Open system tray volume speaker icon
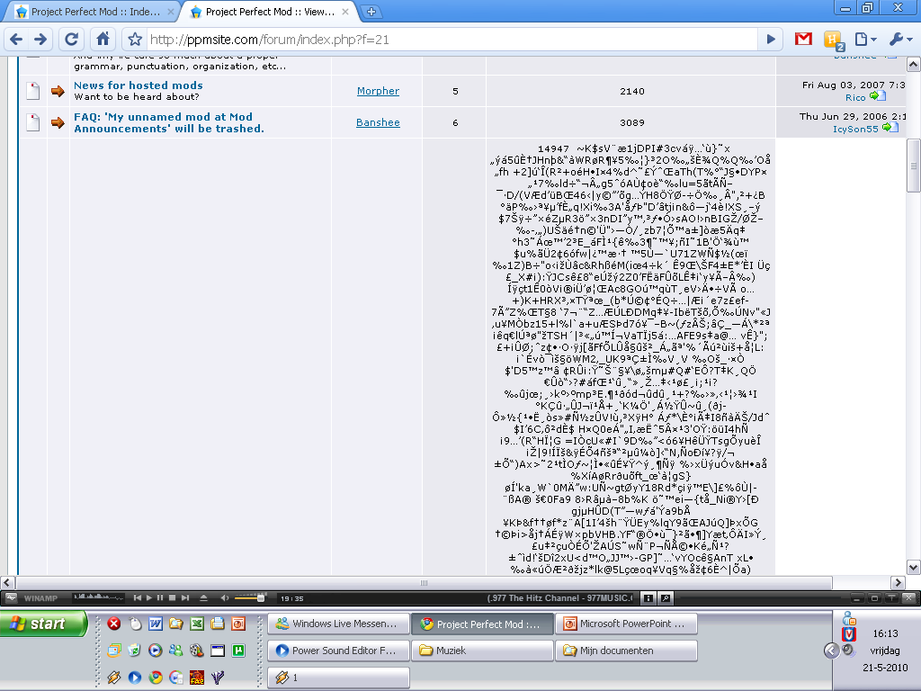Screen dimensions: 921x691 point(848,650)
